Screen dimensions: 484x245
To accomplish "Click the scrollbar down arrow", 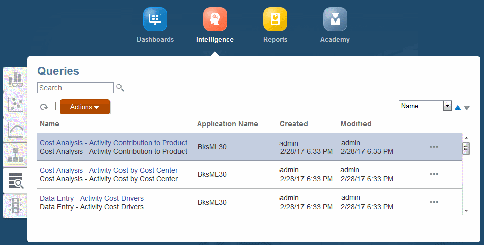I will (x=466, y=210).
